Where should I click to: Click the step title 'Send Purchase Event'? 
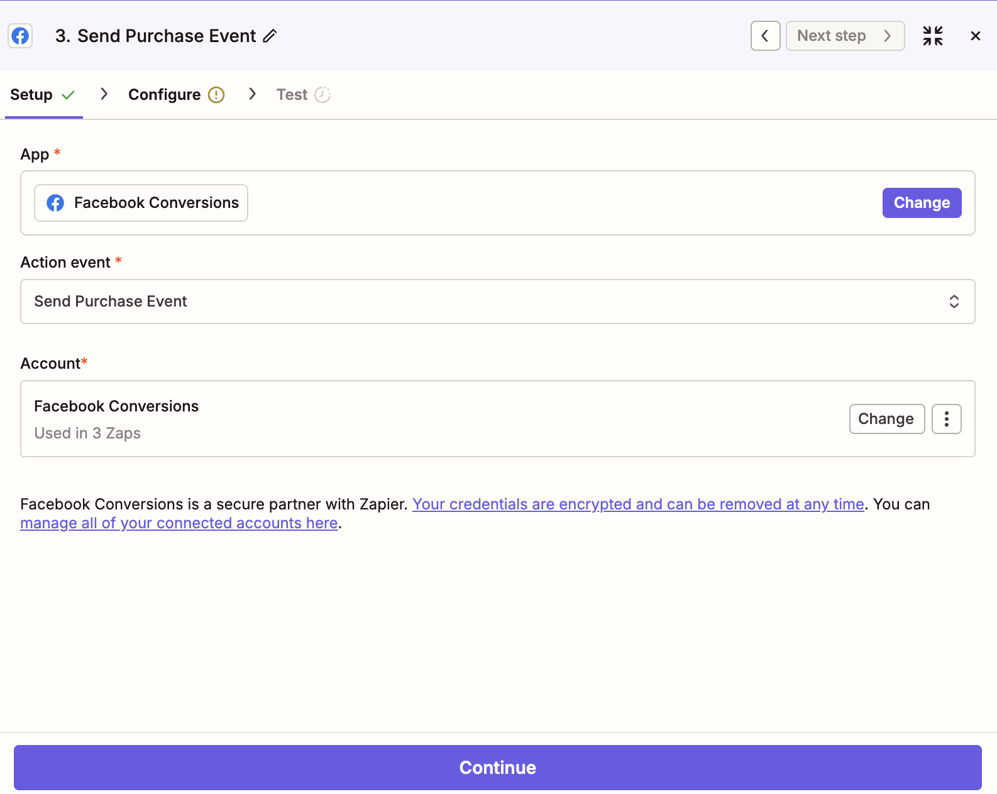pyautogui.click(x=167, y=36)
